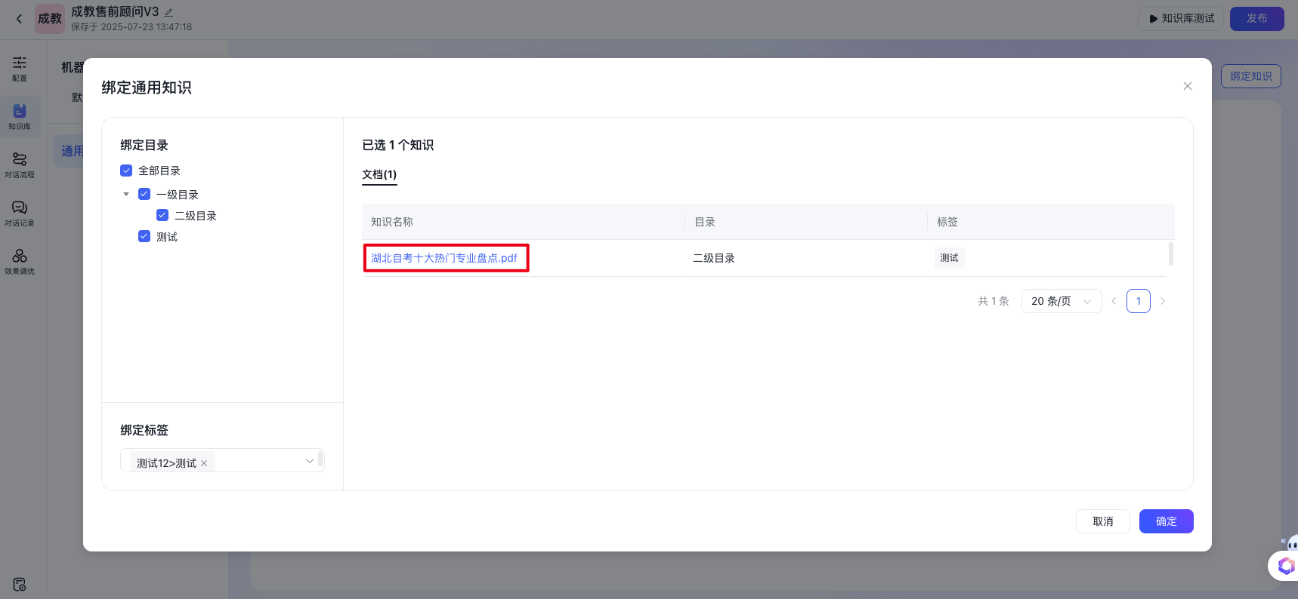Toggle the 测试 directory checkbox
Viewport: 1298px width, 599px height.
pyautogui.click(x=144, y=237)
